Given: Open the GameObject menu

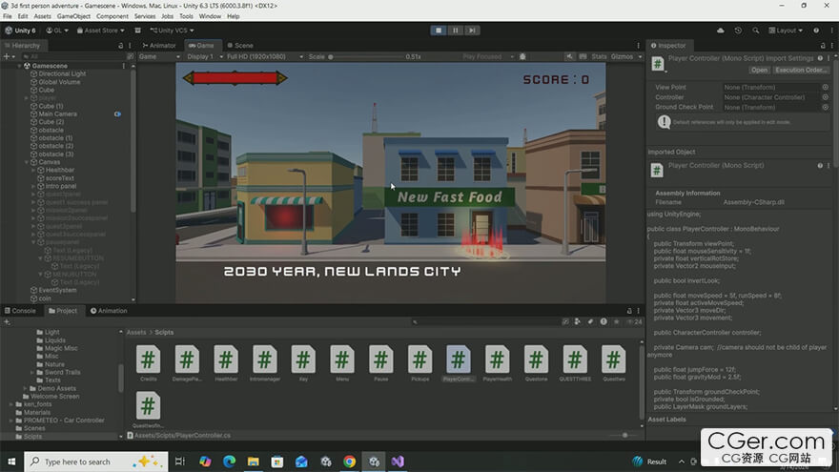Looking at the screenshot, I should point(74,16).
